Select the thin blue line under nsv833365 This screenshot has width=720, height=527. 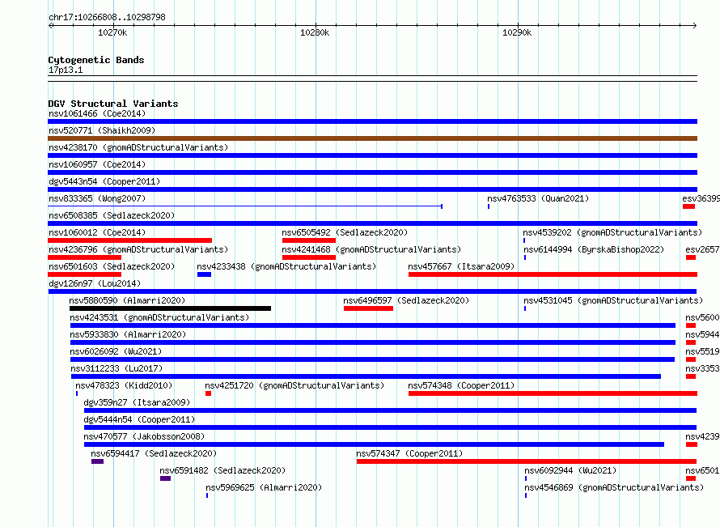tap(245, 206)
